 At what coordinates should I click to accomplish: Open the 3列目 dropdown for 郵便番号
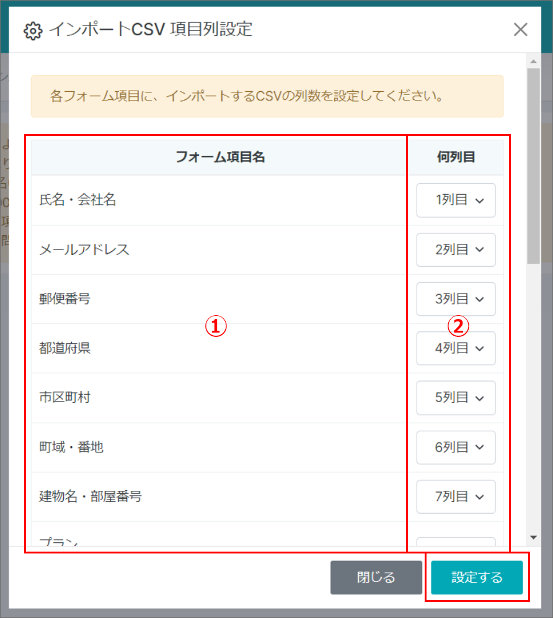(x=456, y=299)
